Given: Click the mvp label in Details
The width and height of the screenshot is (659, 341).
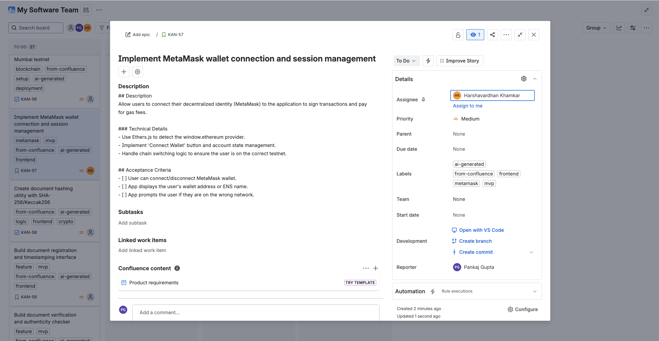Looking at the screenshot, I should pos(489,183).
